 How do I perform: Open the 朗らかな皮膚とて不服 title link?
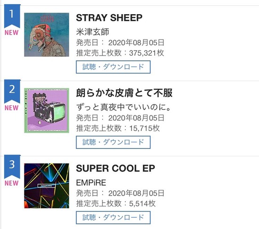[124, 93]
